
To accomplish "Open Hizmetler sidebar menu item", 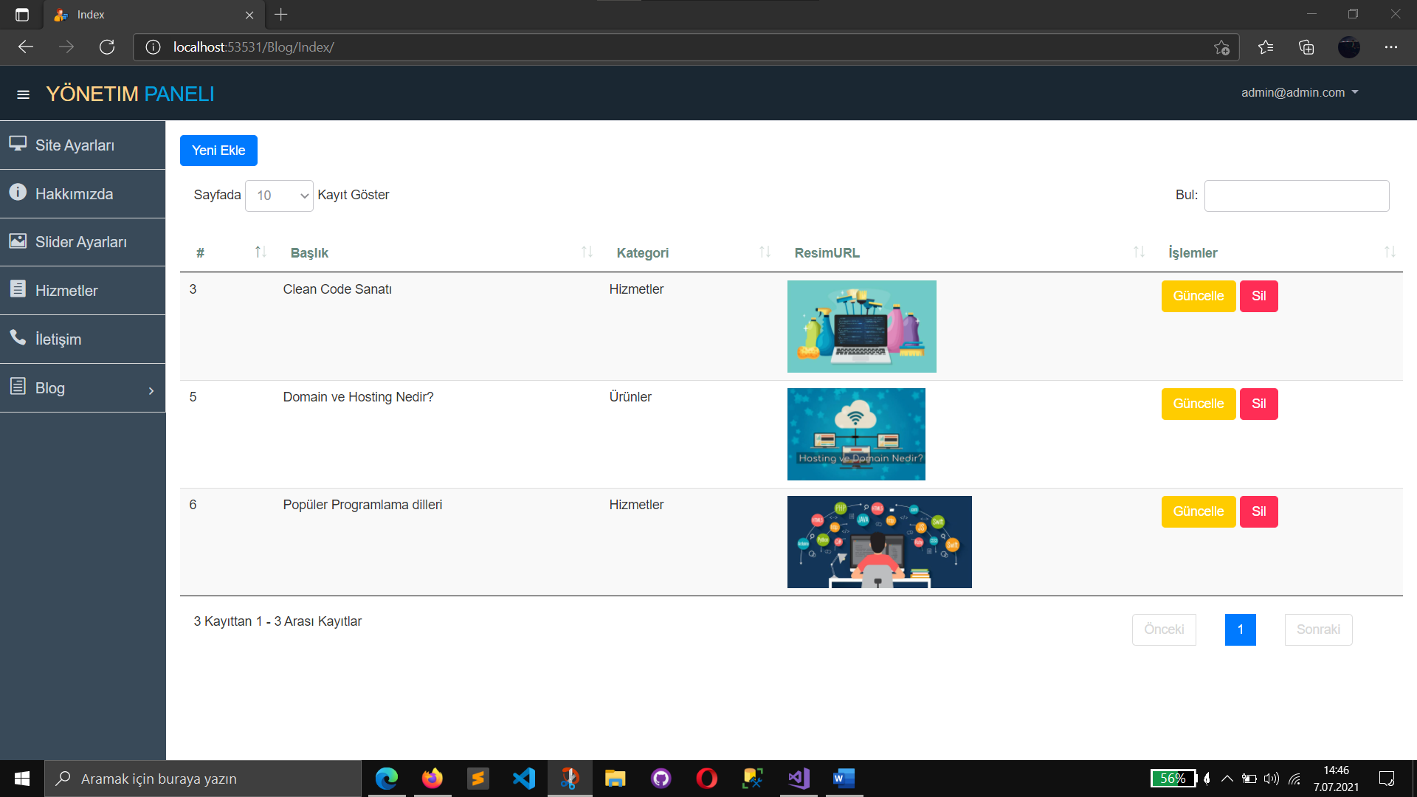I will coord(66,291).
